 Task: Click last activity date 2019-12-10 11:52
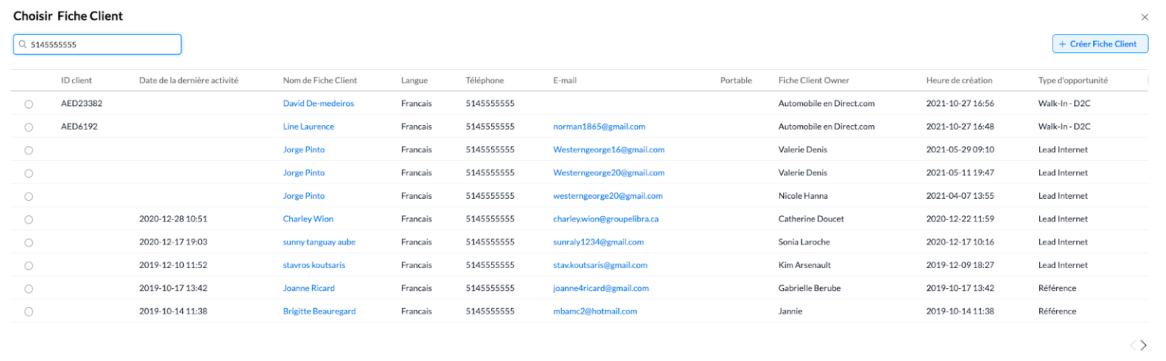(x=173, y=266)
